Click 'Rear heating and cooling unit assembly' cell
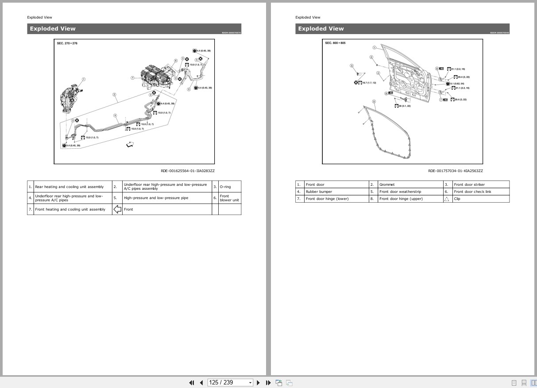This screenshot has height=388, width=537. pyautogui.click(x=73, y=187)
